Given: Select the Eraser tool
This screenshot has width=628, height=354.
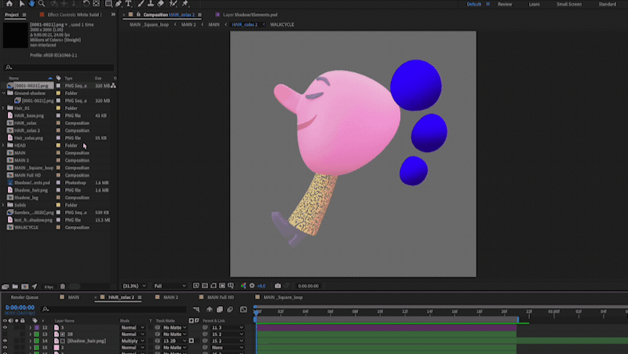Looking at the screenshot, I should pyautogui.click(x=161, y=4).
